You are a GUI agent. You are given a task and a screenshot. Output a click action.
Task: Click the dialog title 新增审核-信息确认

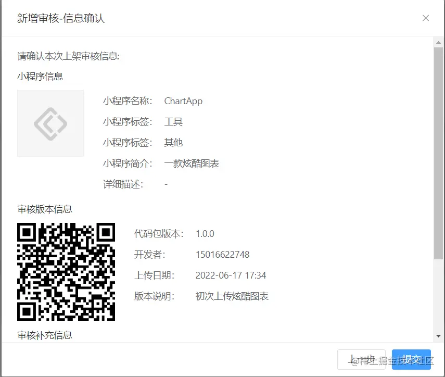(x=61, y=18)
